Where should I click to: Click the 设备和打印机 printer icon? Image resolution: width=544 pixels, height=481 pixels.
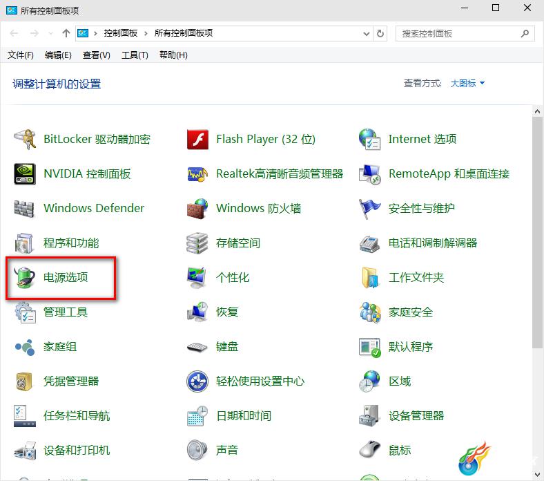click(x=25, y=451)
